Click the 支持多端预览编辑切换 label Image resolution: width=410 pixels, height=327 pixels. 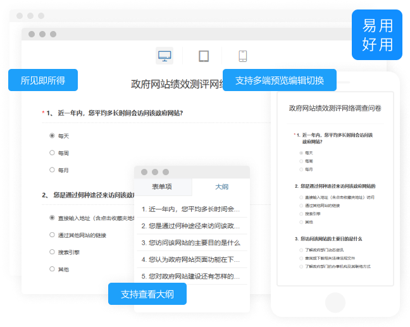(279, 80)
